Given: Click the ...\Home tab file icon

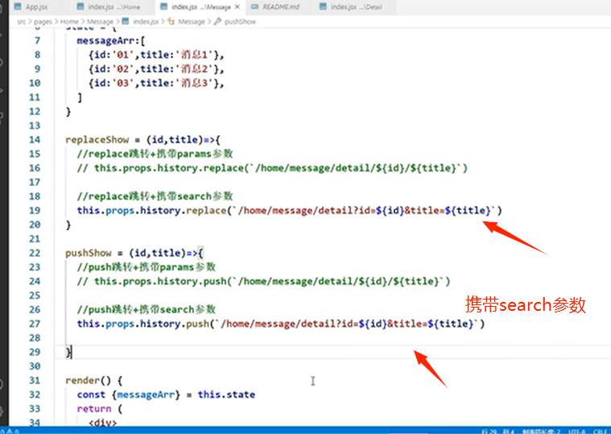Looking at the screenshot, I should pos(81,6).
